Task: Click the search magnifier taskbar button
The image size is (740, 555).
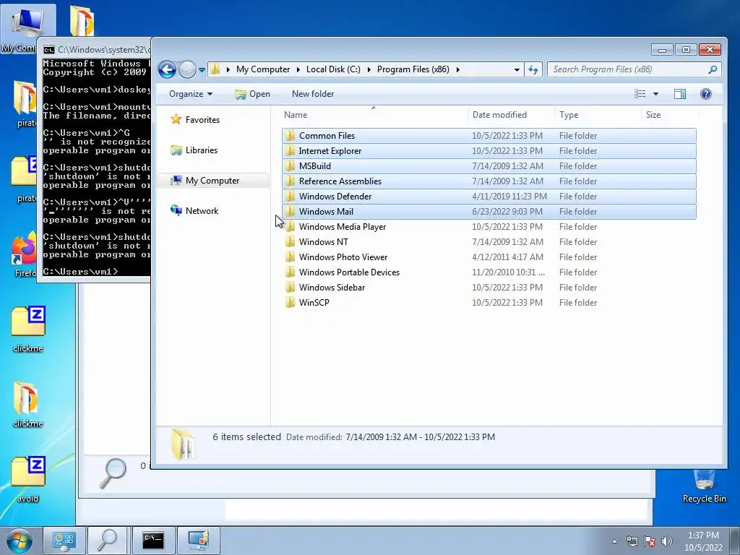Action: coord(107,541)
